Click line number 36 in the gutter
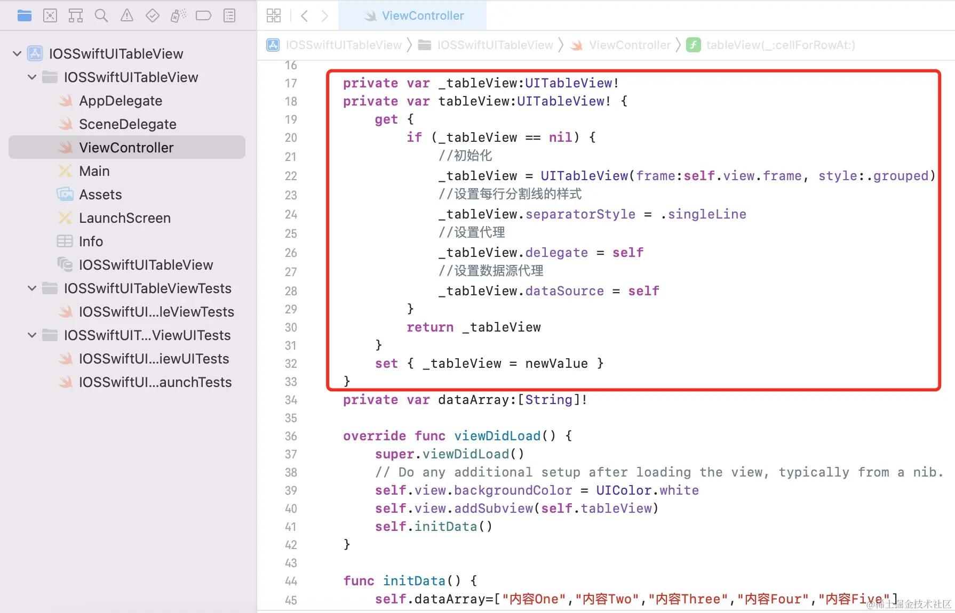 point(291,436)
